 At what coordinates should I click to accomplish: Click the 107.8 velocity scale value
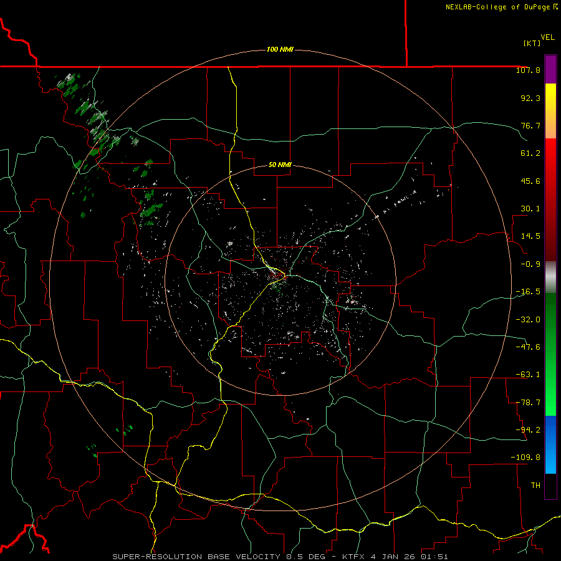coord(528,70)
